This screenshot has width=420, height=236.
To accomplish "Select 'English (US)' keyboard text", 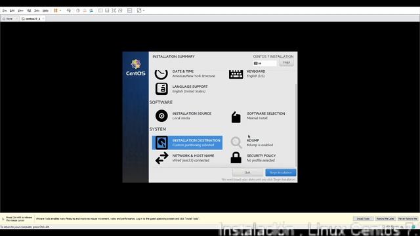I will (x=255, y=76).
